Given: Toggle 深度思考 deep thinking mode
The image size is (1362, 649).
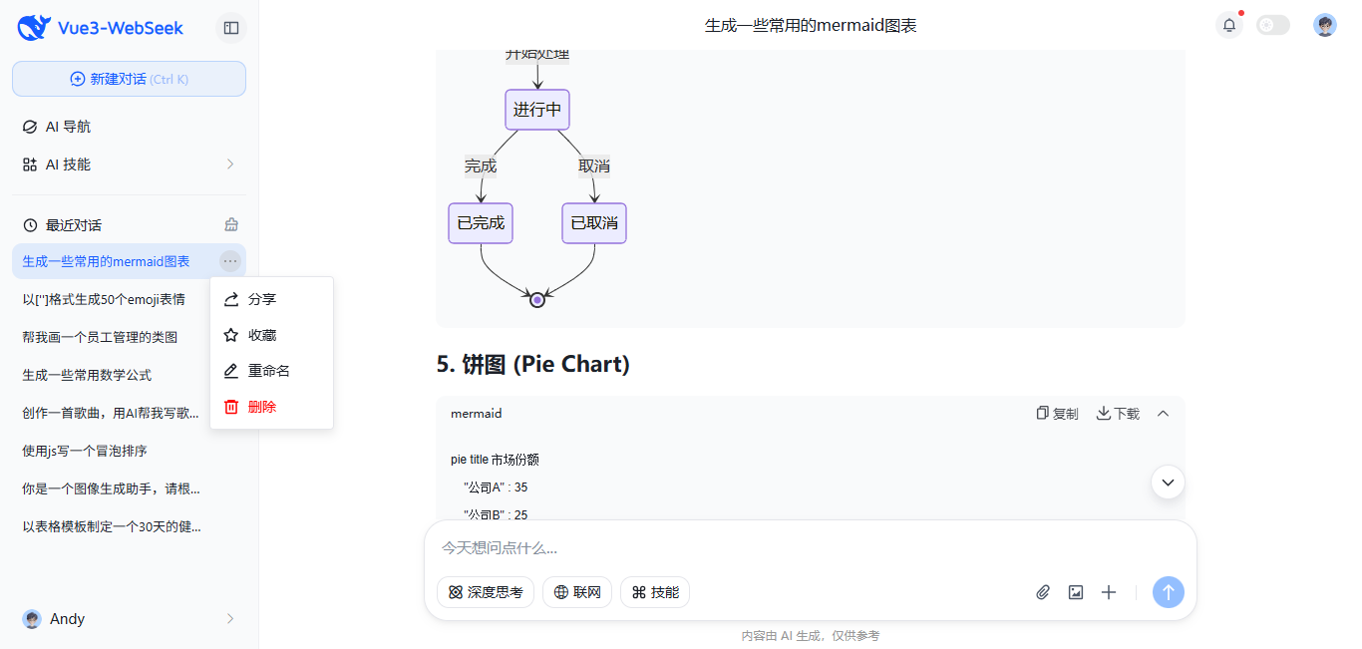Looking at the screenshot, I should [485, 591].
